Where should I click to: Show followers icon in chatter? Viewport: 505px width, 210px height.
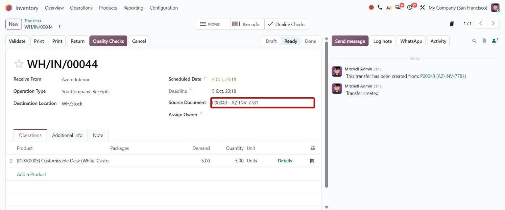tap(494, 41)
